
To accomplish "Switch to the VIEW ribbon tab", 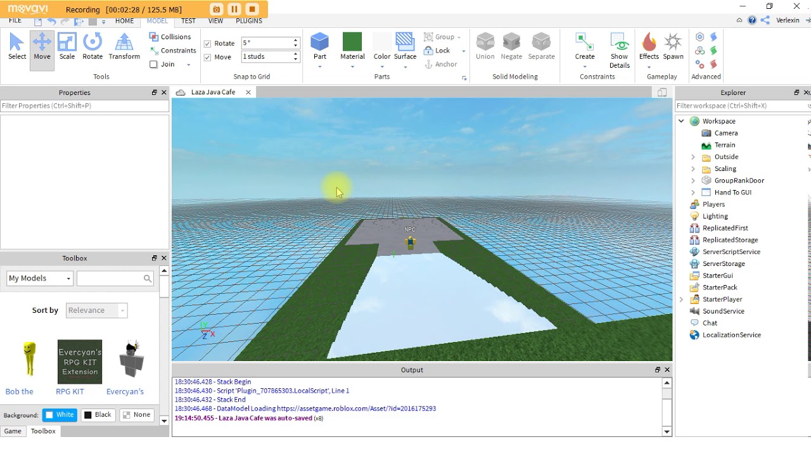I will 215,21.
